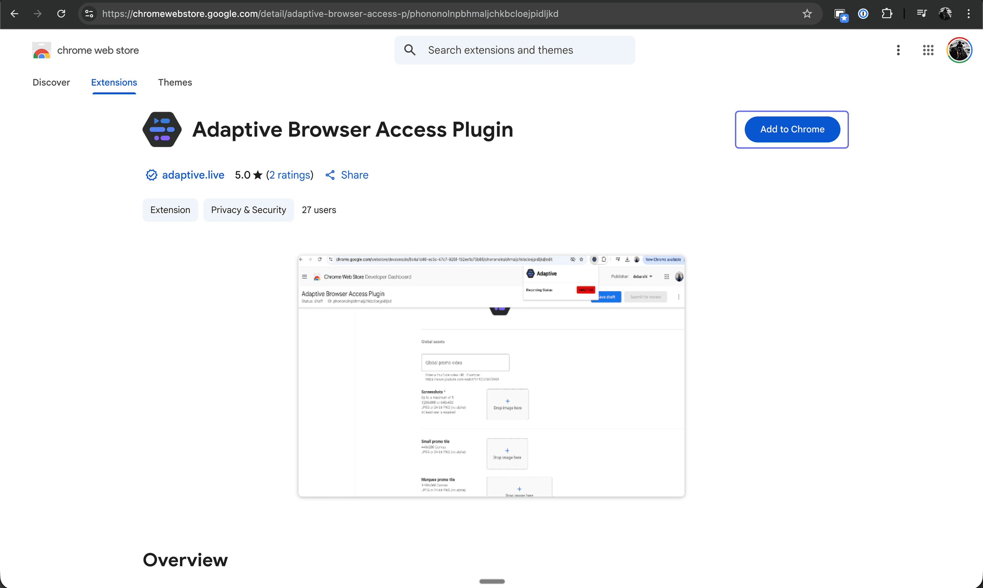Focus the Search extensions and themes field
983x588 pixels.
tap(515, 50)
